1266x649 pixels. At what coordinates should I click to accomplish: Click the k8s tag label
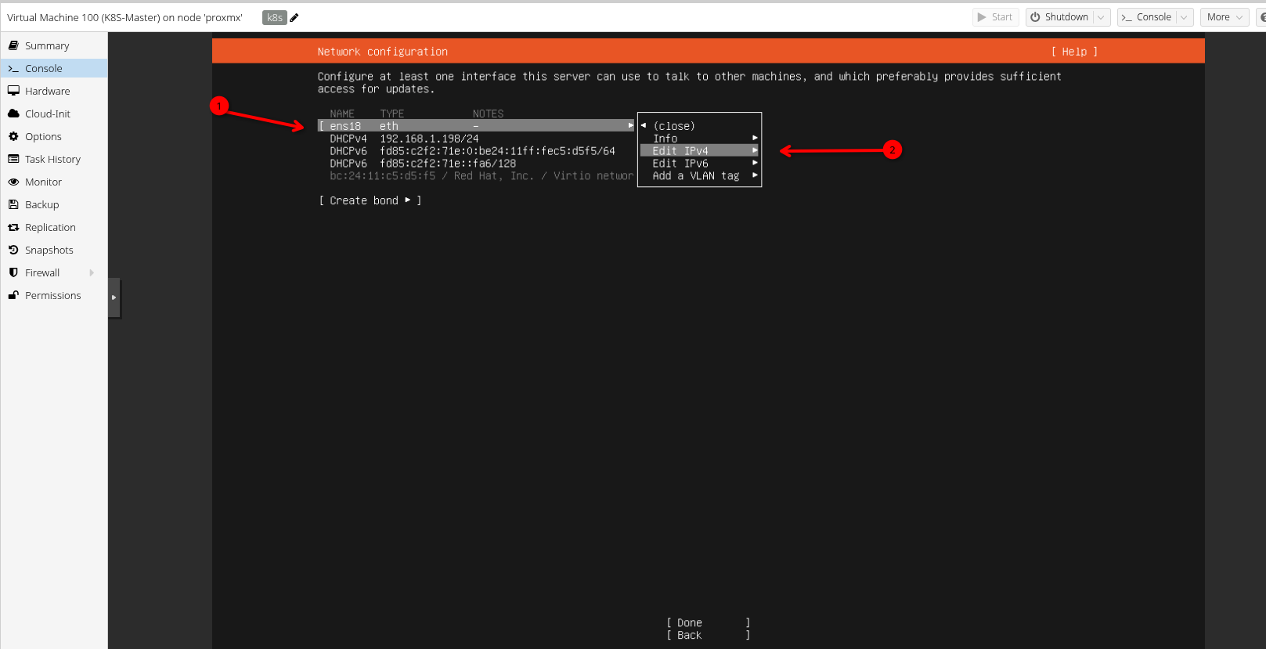(x=275, y=17)
